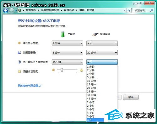Click the adjust plan brightness sun icon

[x=19, y=71]
